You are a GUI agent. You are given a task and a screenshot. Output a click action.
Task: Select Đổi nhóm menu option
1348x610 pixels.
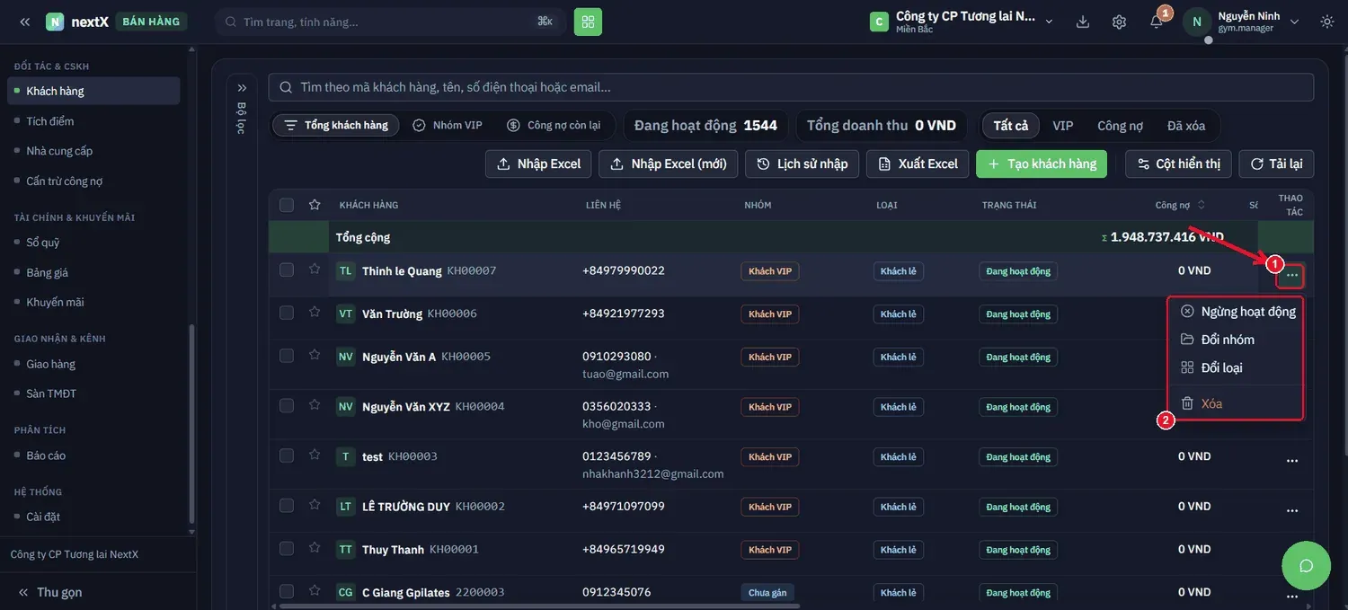(1237, 340)
